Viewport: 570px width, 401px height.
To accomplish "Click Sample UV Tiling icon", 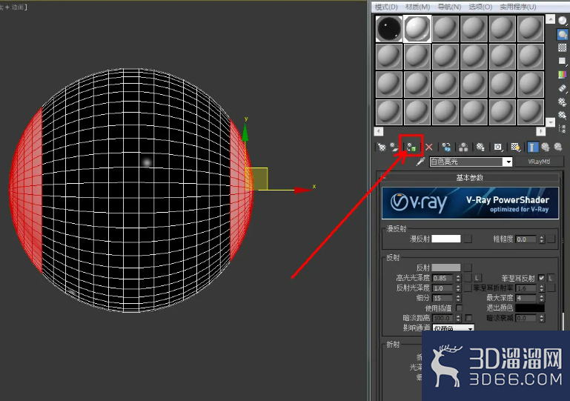I will coord(563,61).
